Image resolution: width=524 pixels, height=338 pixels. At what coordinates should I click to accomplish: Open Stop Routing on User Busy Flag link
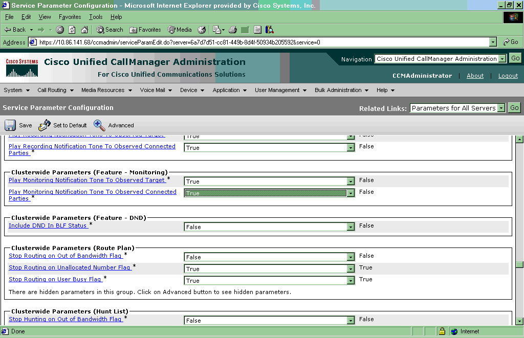pos(55,279)
